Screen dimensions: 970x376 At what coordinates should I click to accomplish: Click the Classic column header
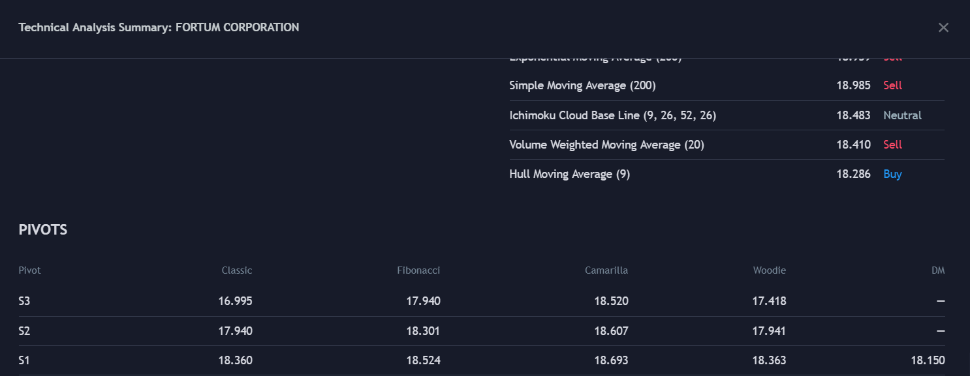pos(236,270)
